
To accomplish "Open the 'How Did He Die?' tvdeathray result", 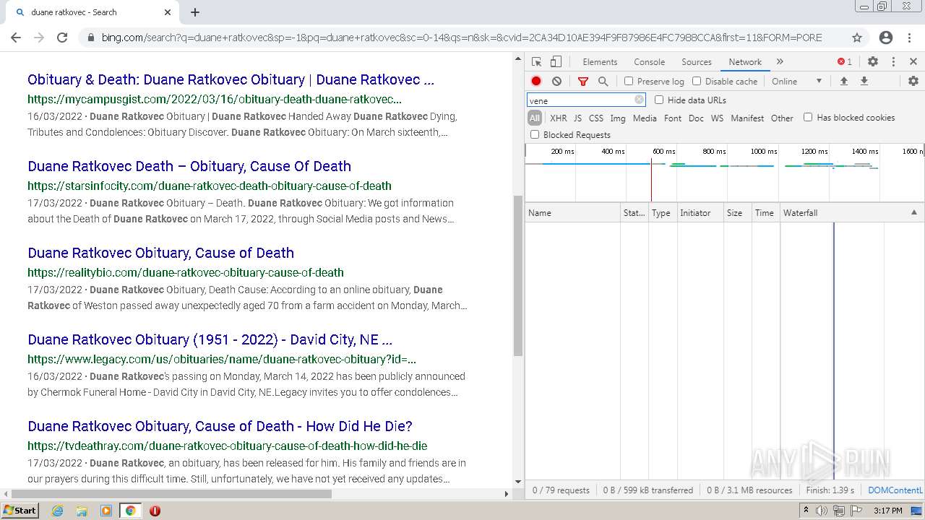I will [x=220, y=426].
